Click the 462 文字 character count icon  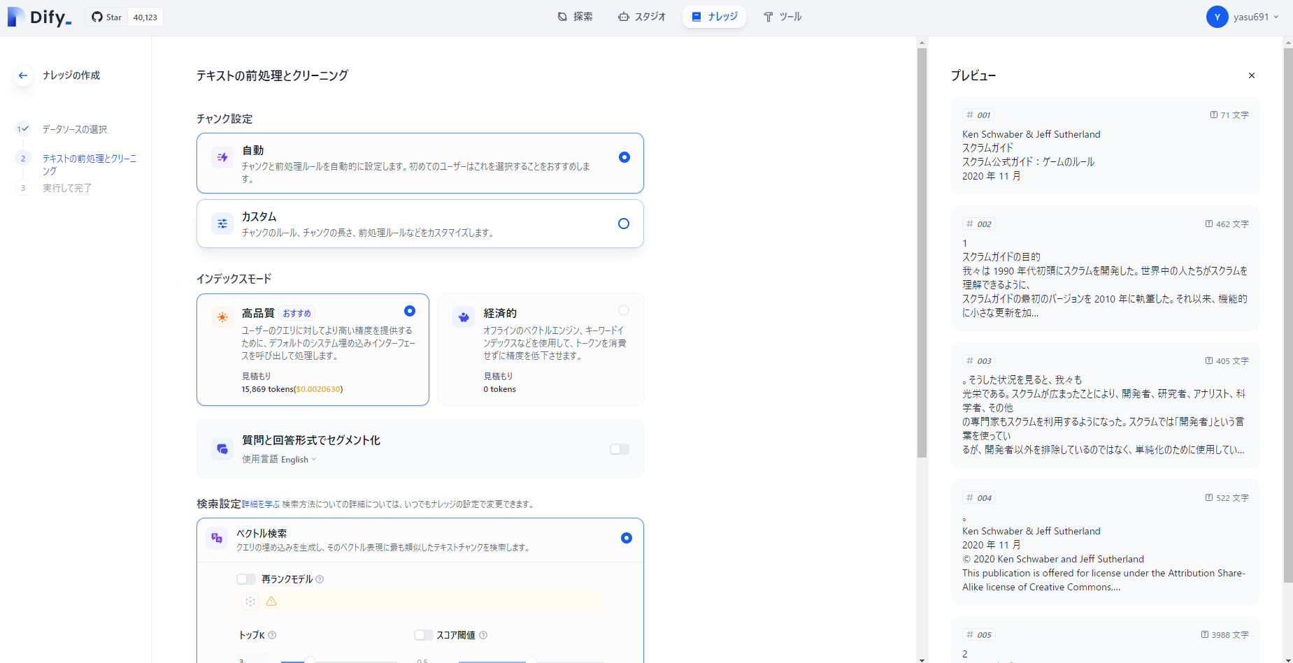pos(1209,224)
